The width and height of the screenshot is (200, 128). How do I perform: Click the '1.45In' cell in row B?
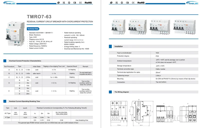pos(28,73)
